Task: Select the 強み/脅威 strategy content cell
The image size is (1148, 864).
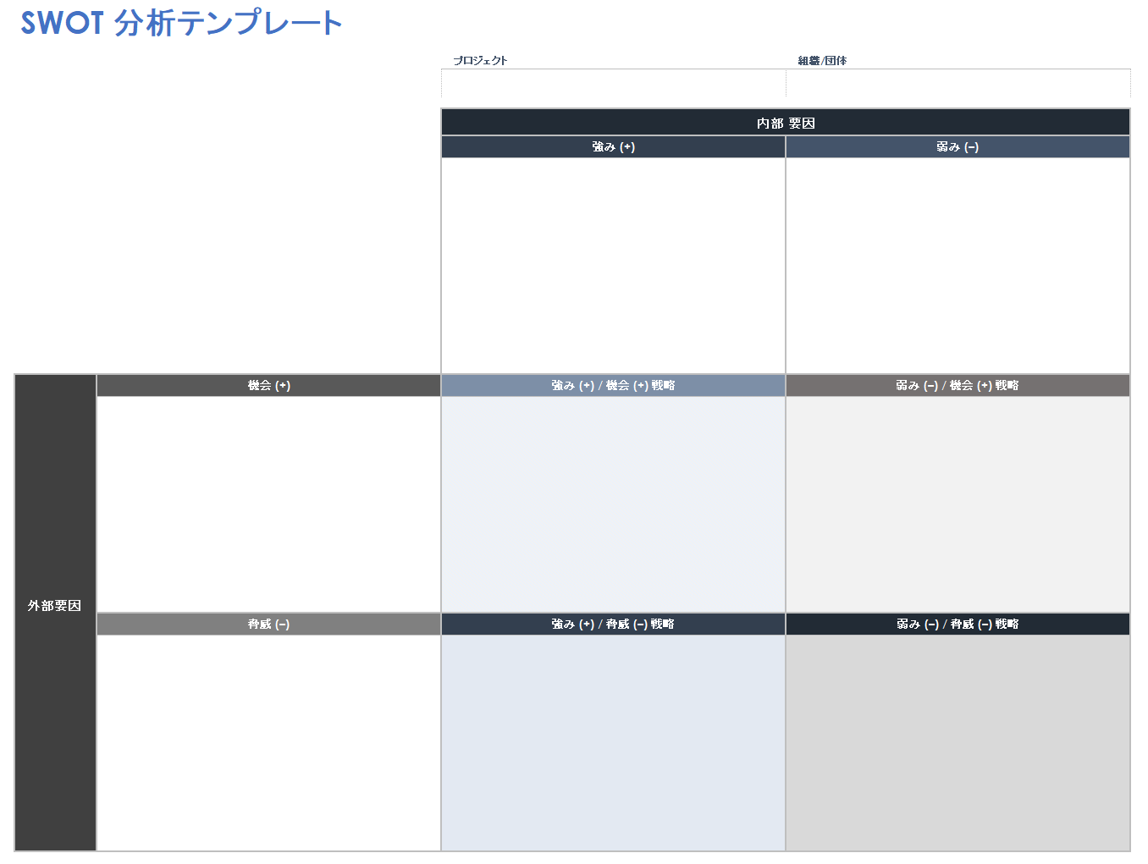Action: click(614, 743)
